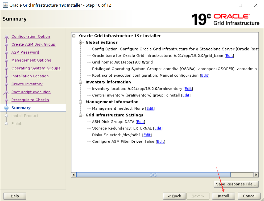
Task: Edit the Configure ASM Filter Driver value
Action: (161, 141)
